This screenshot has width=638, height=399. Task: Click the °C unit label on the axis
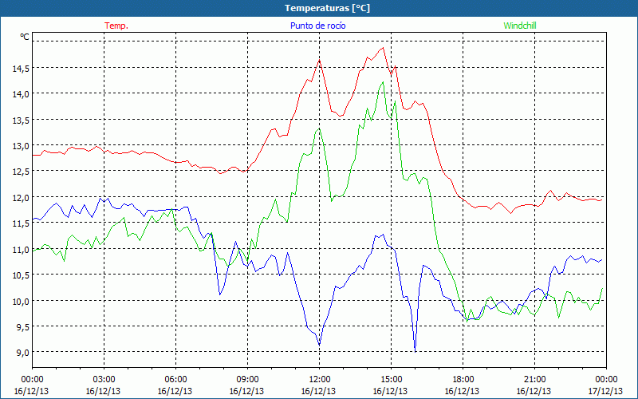25,37
